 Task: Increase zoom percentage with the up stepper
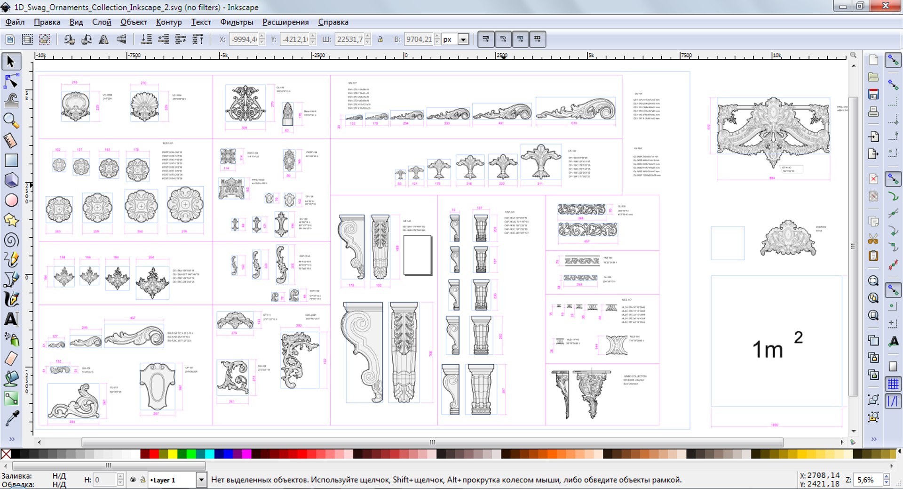click(x=887, y=477)
